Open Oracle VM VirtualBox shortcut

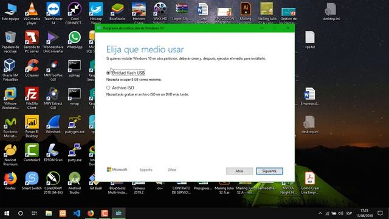tap(10, 70)
